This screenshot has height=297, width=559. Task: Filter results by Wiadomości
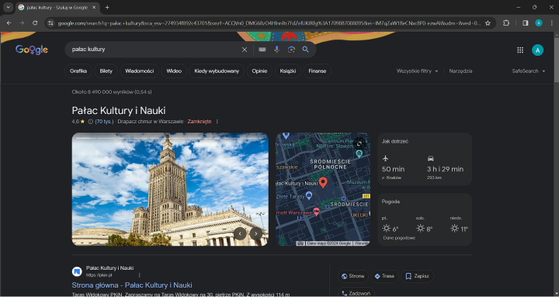pyautogui.click(x=140, y=71)
